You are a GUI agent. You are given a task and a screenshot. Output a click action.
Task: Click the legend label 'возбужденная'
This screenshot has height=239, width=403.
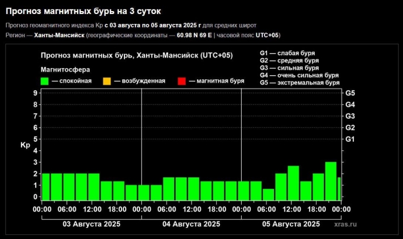coord(144,81)
